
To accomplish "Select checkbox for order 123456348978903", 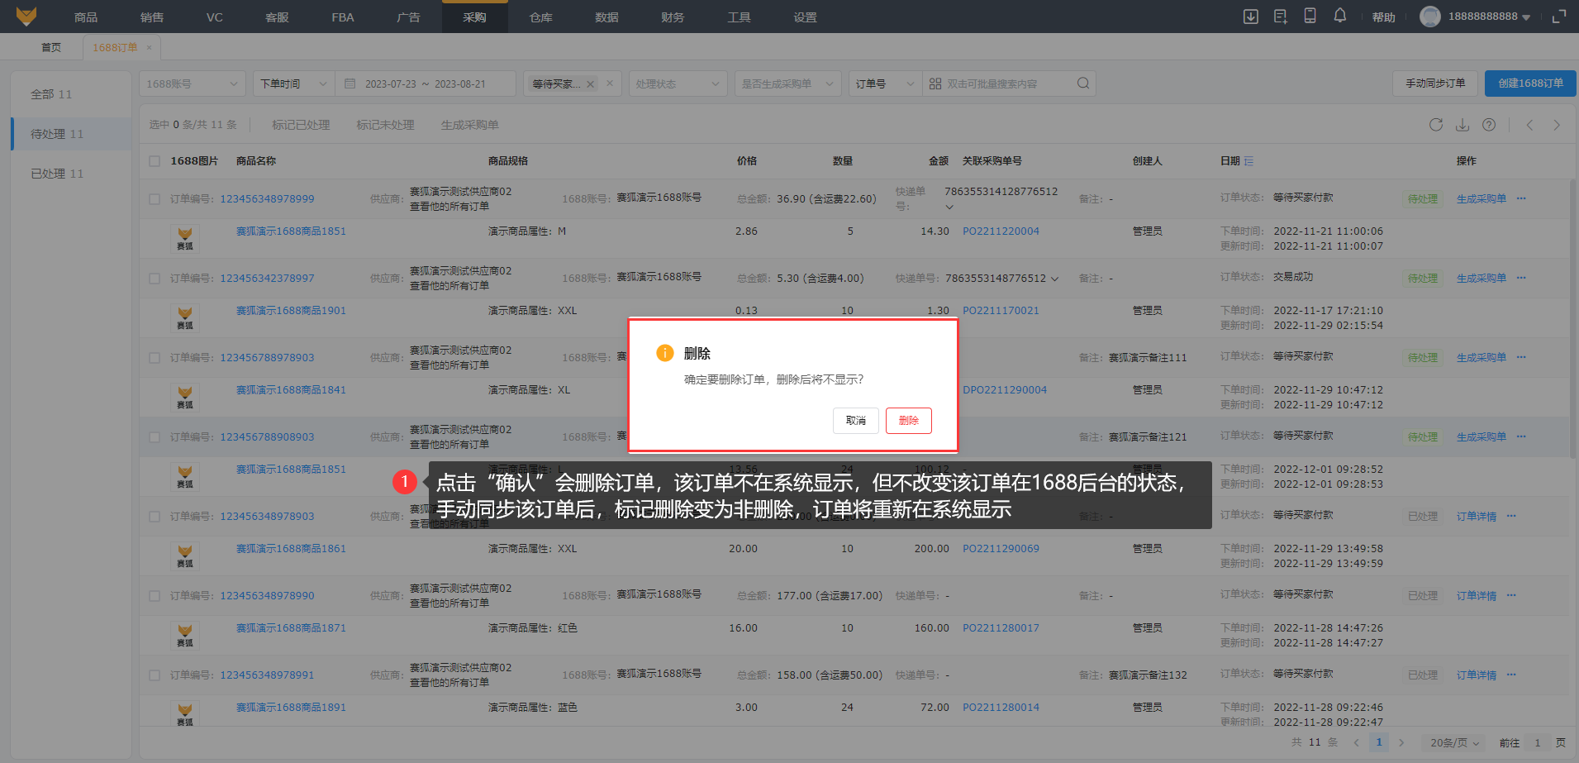I will (155, 517).
